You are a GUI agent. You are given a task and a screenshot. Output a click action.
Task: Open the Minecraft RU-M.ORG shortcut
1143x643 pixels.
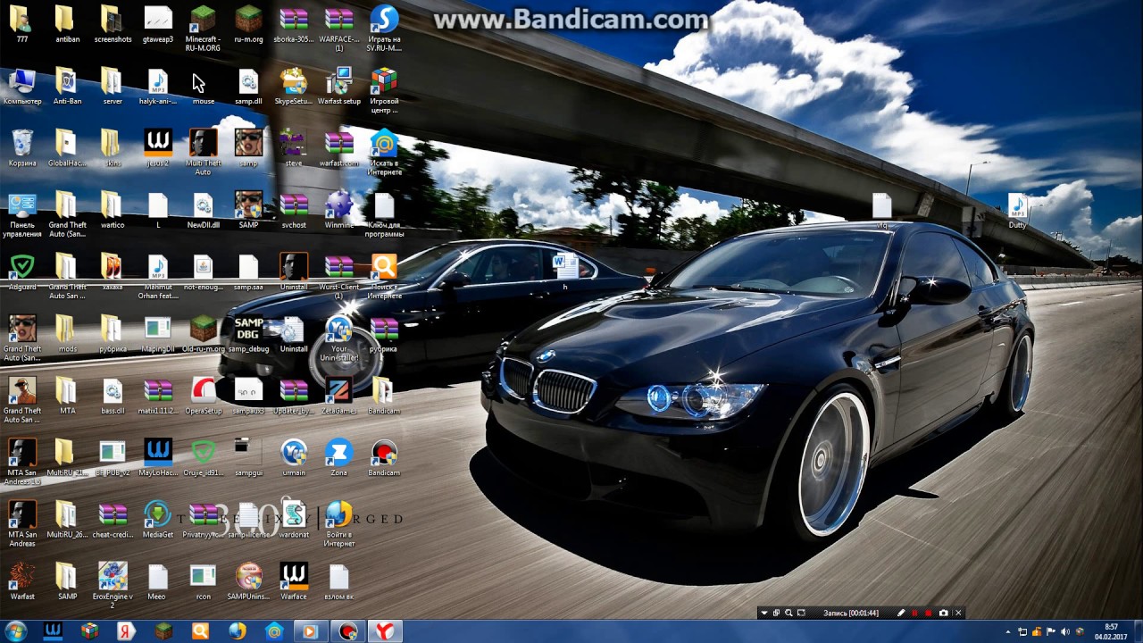point(203,28)
